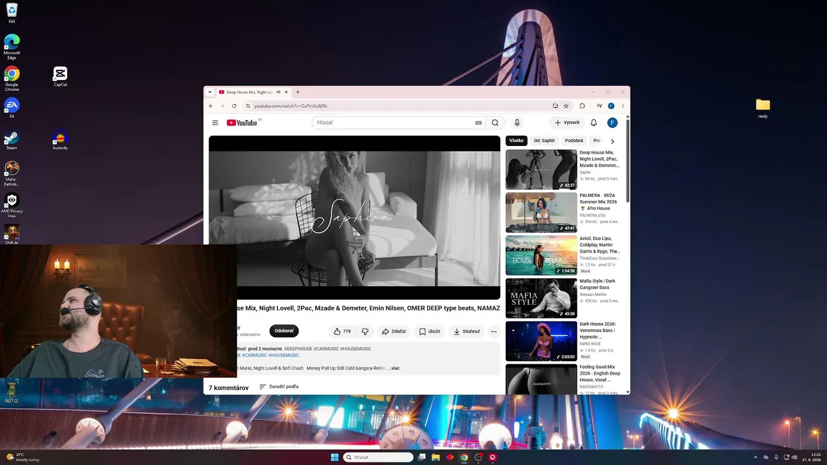Click the "Uložiť" save button
The width and height of the screenshot is (827, 465).
click(x=429, y=331)
